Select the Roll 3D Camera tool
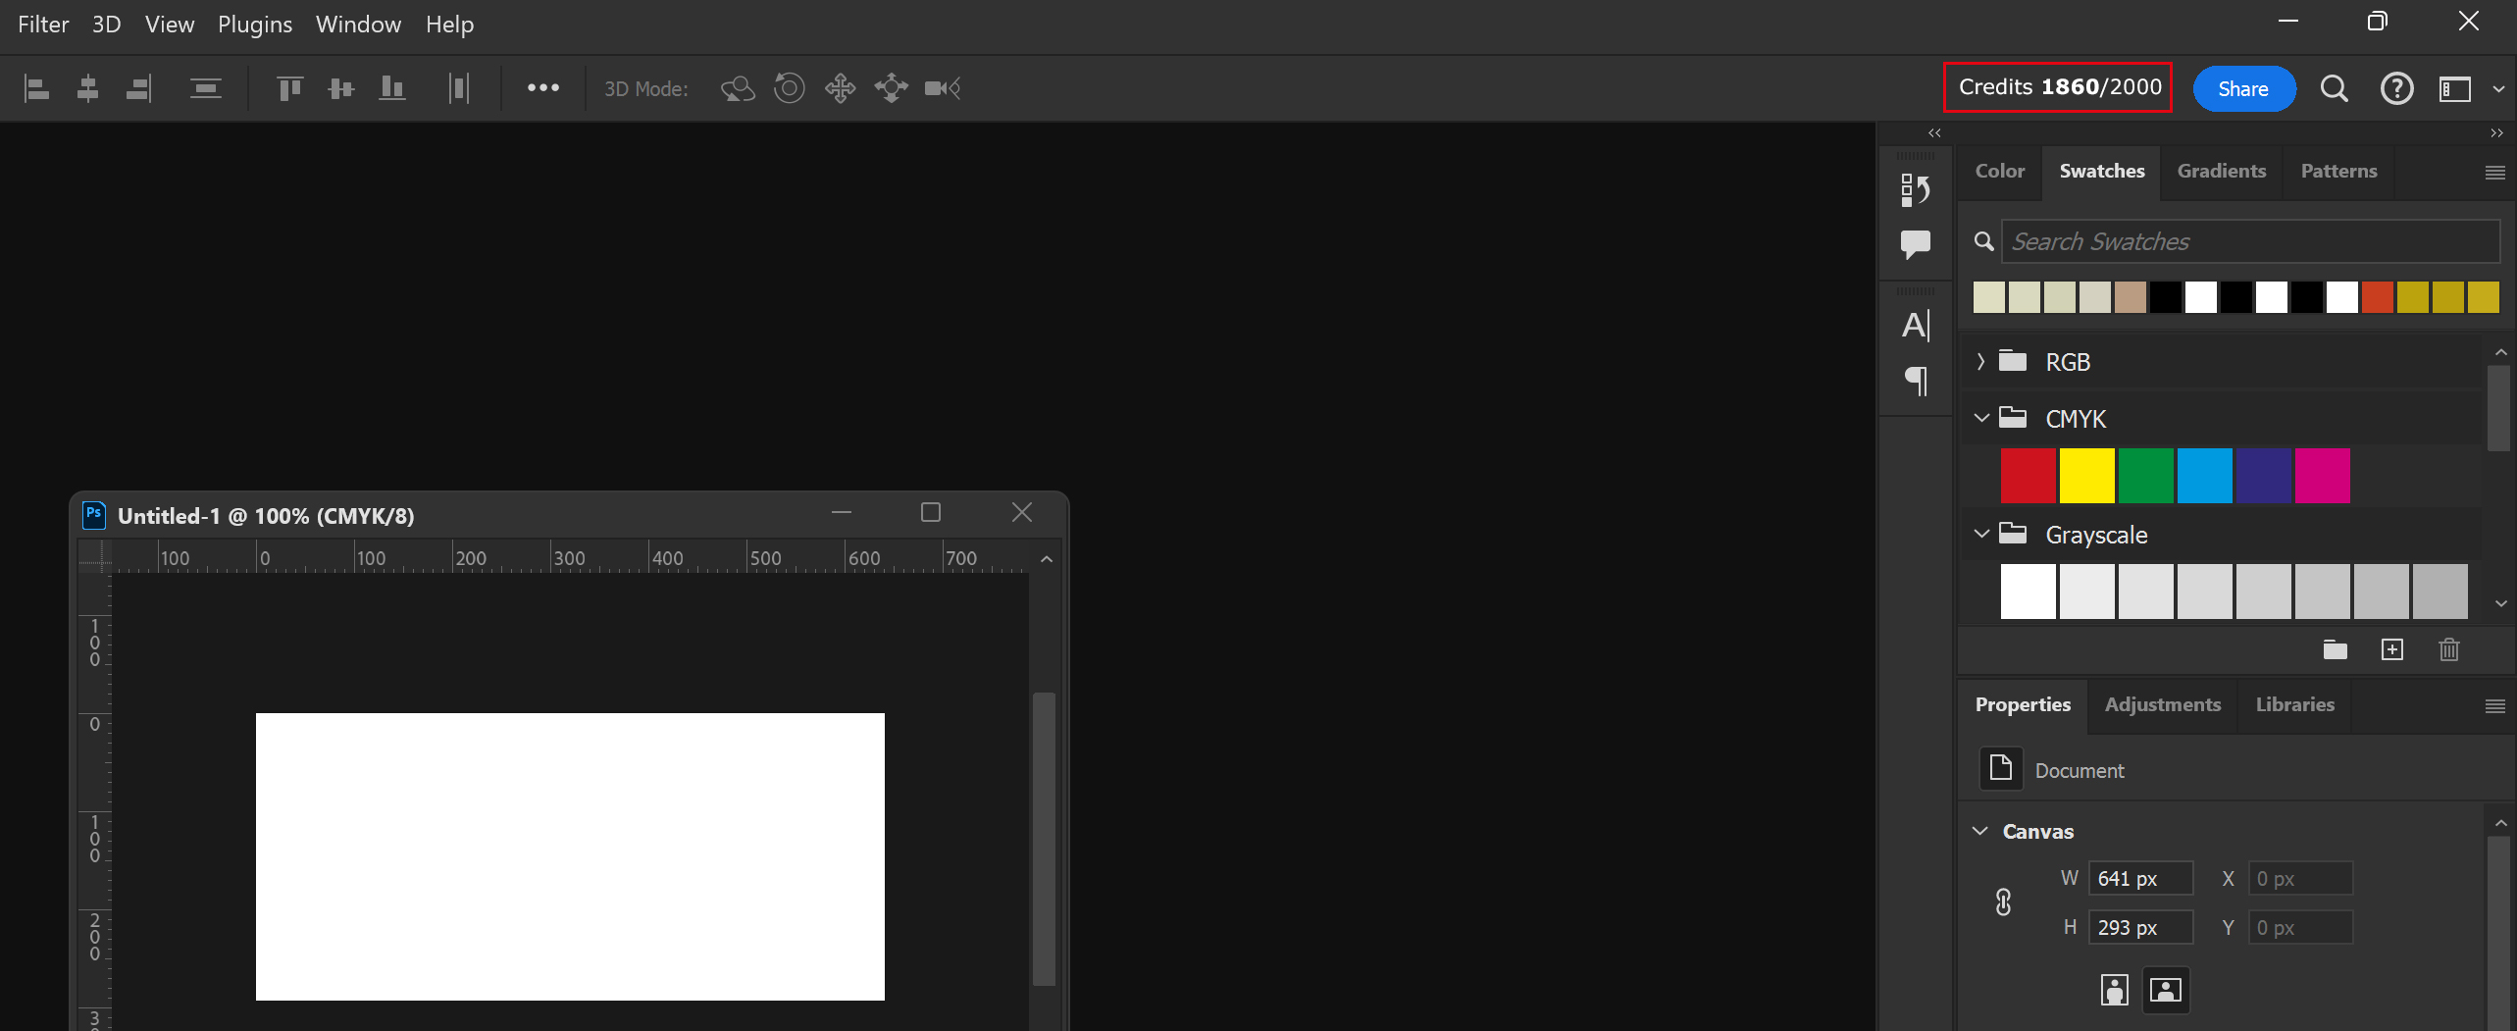The image size is (2517, 1031). [790, 88]
